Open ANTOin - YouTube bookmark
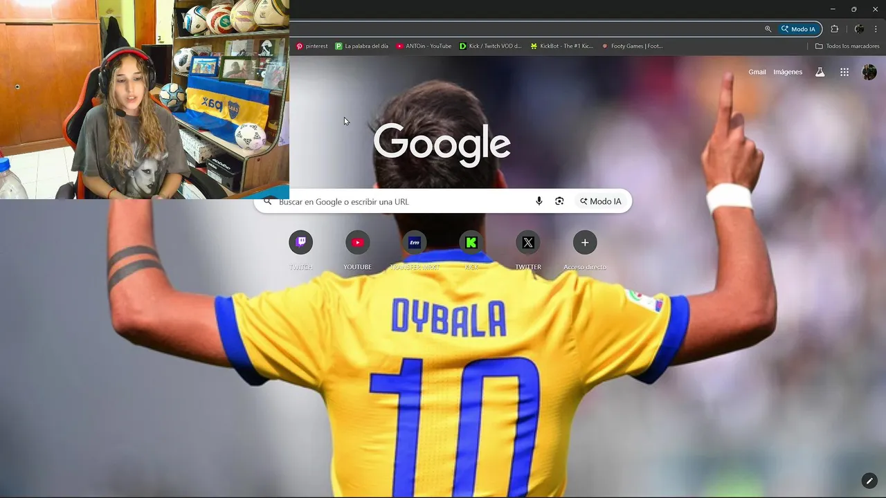The height and width of the screenshot is (498, 886). [424, 46]
